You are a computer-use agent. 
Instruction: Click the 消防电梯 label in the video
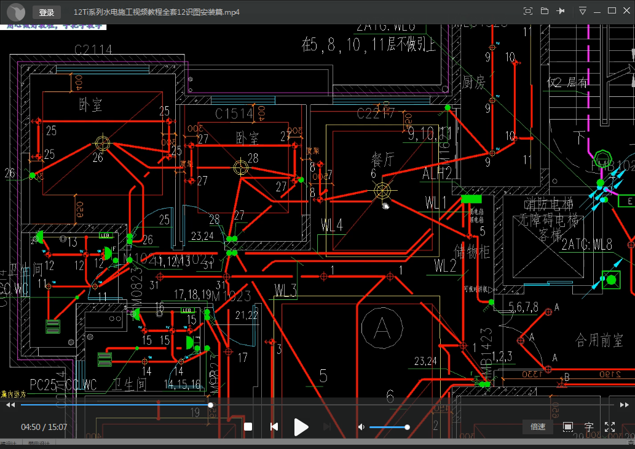(x=548, y=204)
